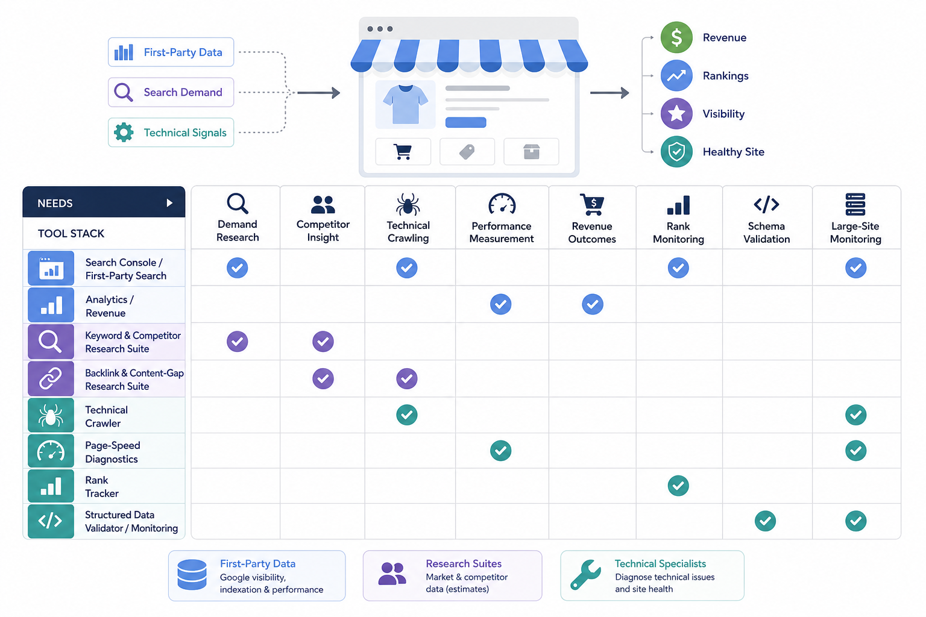The height and width of the screenshot is (617, 926).
Task: Click the Keyword & Competitor Research Suite label
Action: pyautogui.click(x=133, y=342)
